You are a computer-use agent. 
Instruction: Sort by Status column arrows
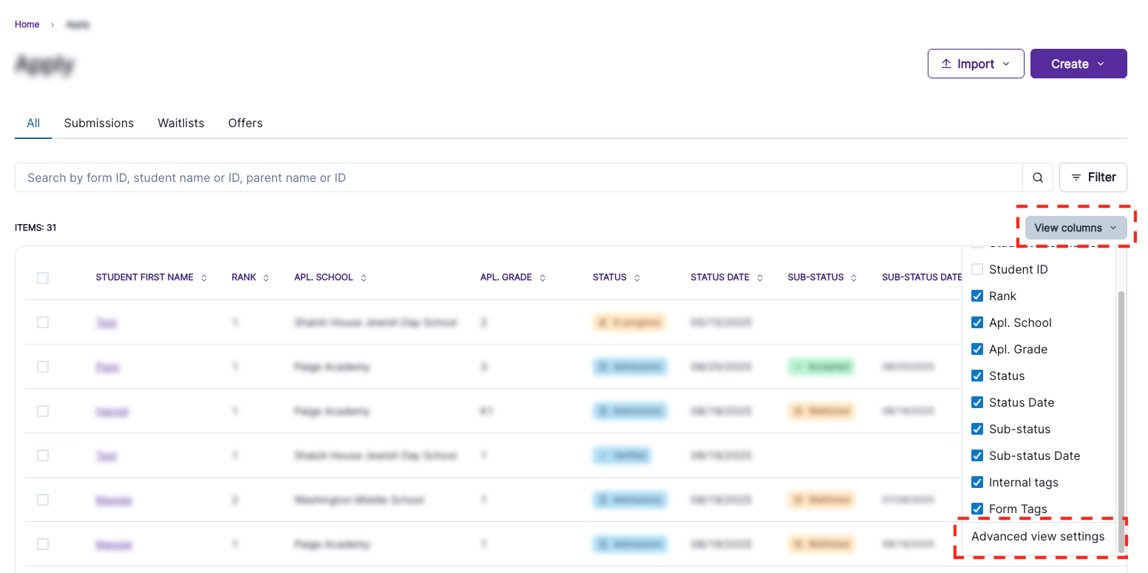coord(637,278)
